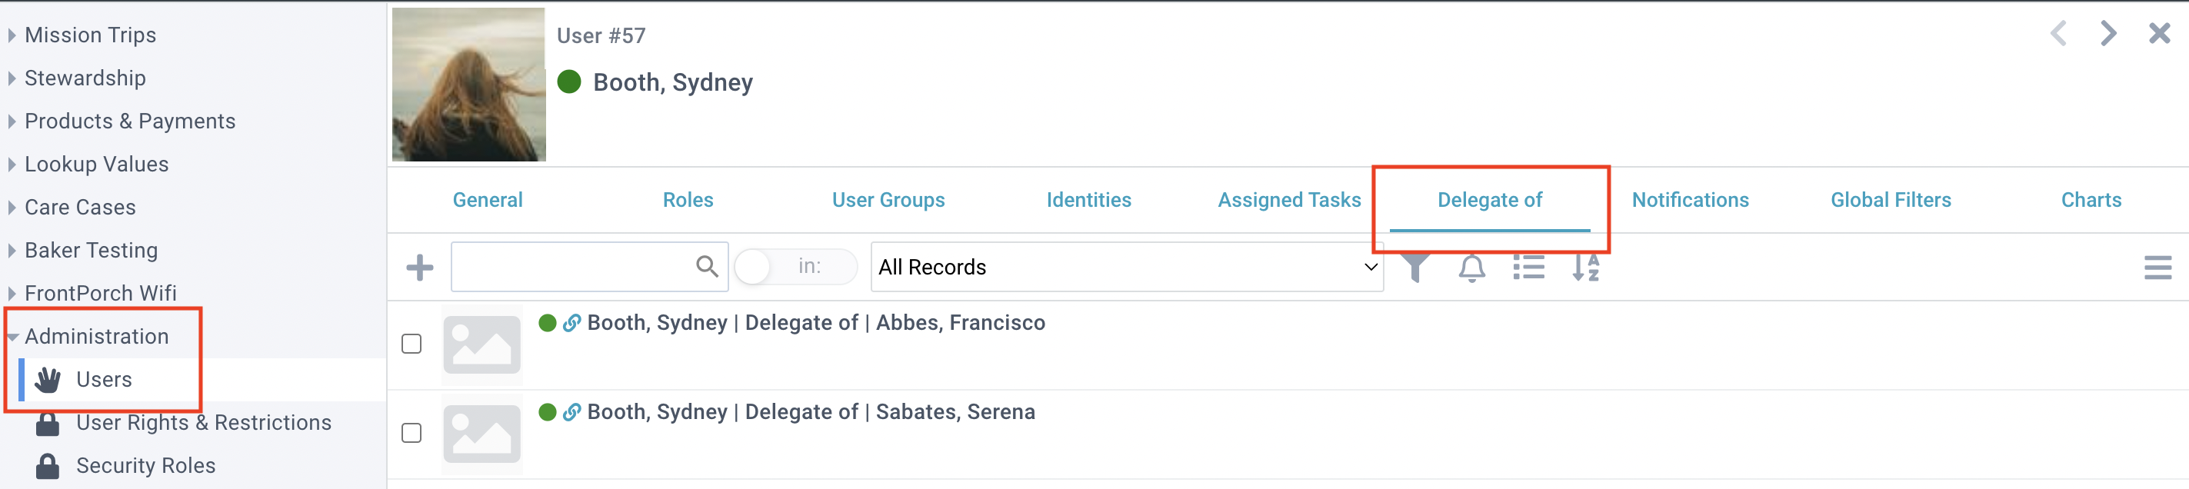The height and width of the screenshot is (489, 2189).
Task: Expand Care Cases section
Action: (11, 207)
